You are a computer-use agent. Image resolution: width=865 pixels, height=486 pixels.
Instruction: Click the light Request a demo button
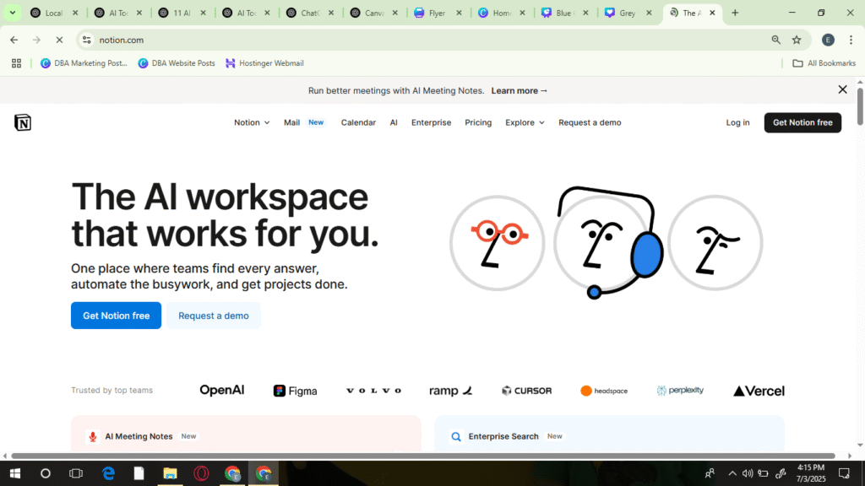214,316
